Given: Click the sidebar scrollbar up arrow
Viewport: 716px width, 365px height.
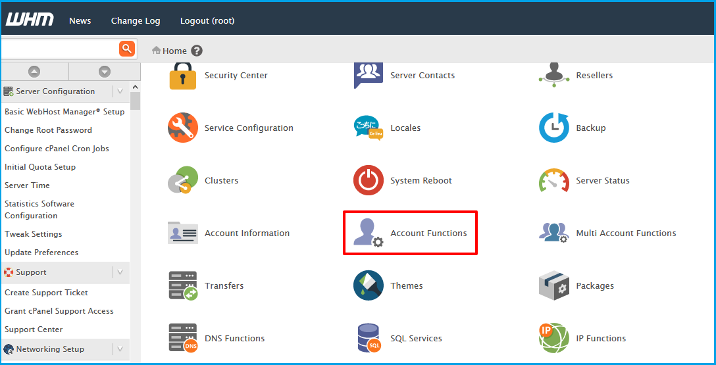Looking at the screenshot, I should tap(136, 87).
